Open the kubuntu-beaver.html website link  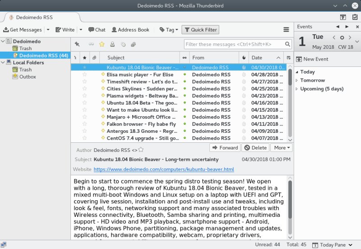coord(164,169)
